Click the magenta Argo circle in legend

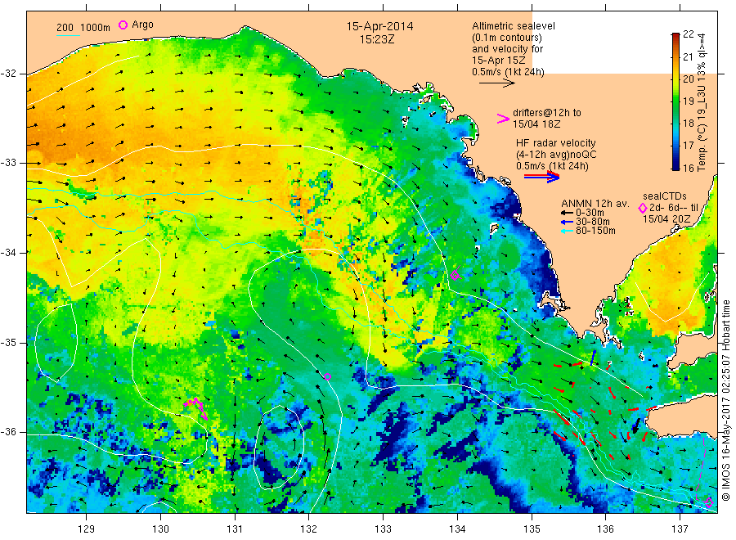pyautogui.click(x=123, y=25)
